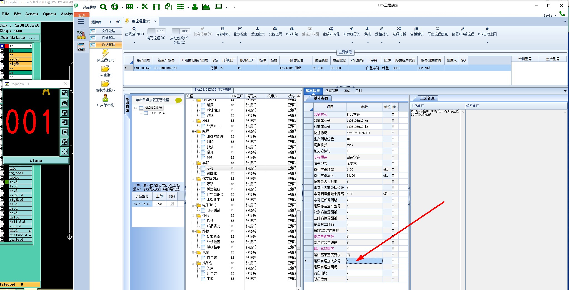The image size is (569, 290).
Task: Toggle checkbox beside bo layer in Graphic Editor
Action: (2, 77)
